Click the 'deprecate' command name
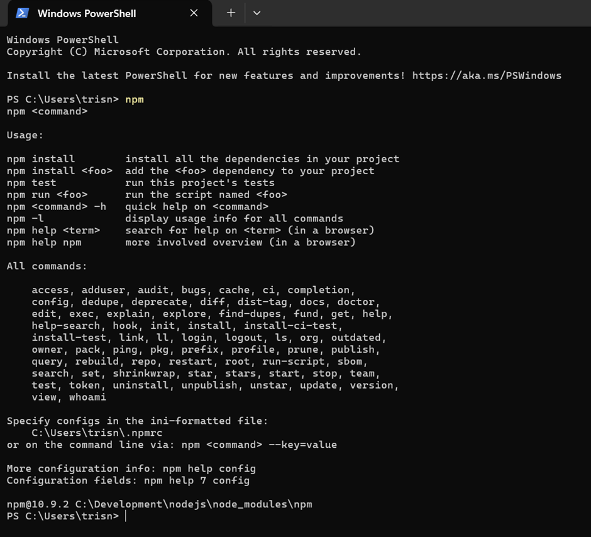The width and height of the screenshot is (591, 537). coord(160,302)
